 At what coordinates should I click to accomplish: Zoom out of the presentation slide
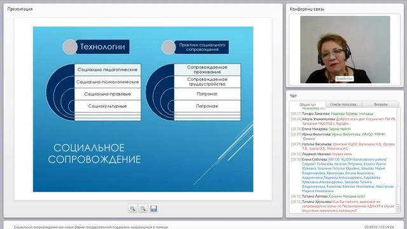(x=143, y=209)
